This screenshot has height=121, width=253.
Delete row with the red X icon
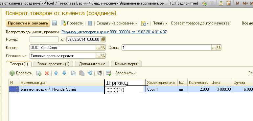[x=47, y=73]
